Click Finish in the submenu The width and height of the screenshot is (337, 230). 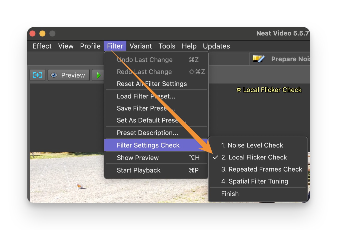(x=230, y=194)
